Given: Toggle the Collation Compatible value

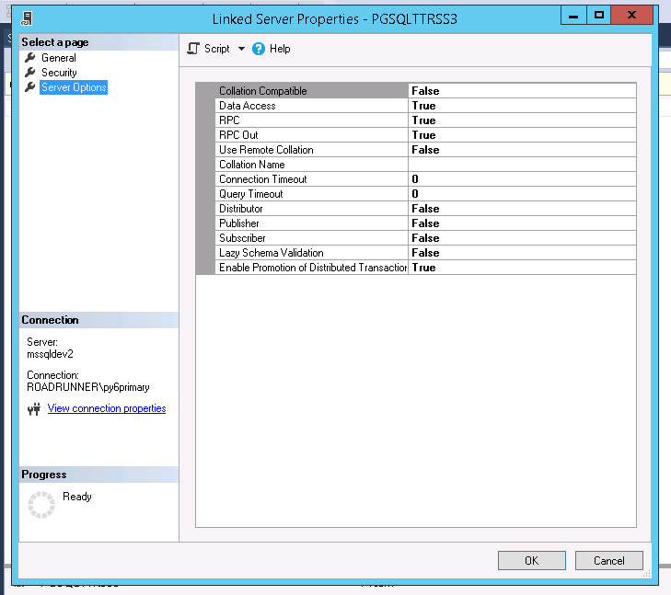Looking at the screenshot, I should (522, 91).
